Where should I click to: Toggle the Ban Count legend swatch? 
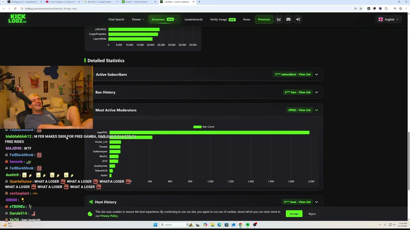(x=197, y=127)
